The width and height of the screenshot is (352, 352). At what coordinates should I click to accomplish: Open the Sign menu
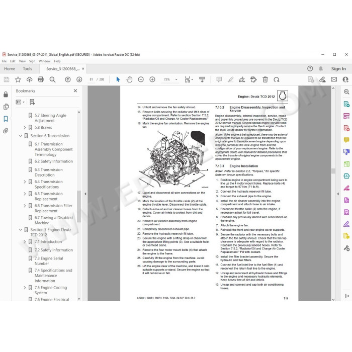pyautogui.click(x=32, y=61)
